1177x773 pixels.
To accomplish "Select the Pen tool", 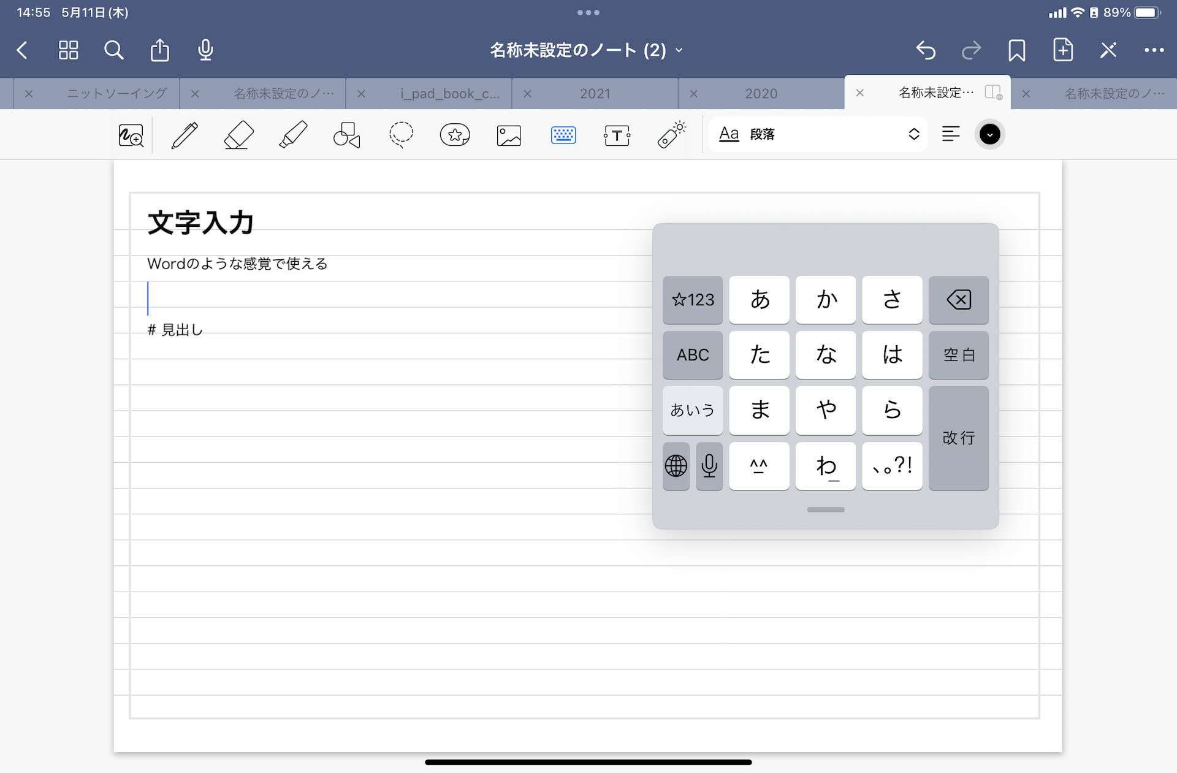I will coord(185,135).
